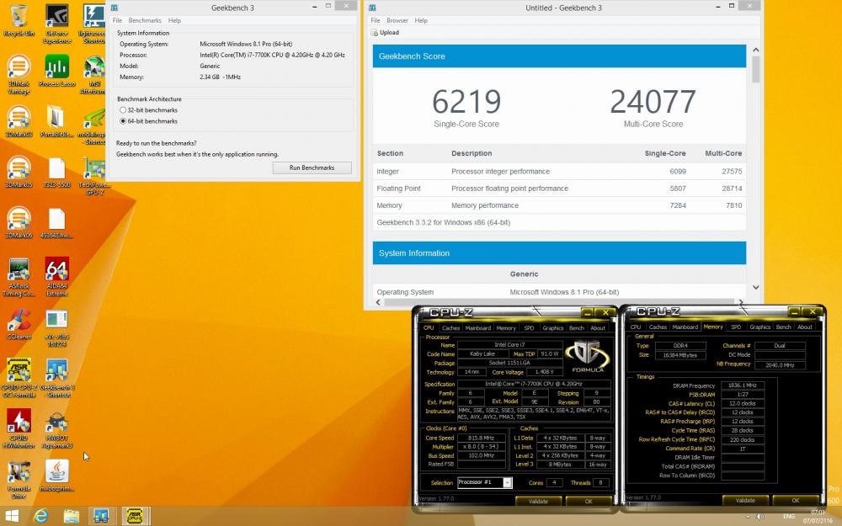This screenshot has height=526, width=842.
Task: Click OK in right CPU-Z memory window
Action: tap(796, 500)
